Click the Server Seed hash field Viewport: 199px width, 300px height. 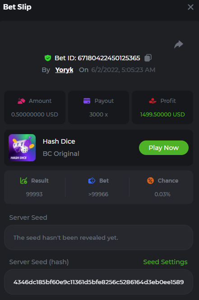point(98,282)
